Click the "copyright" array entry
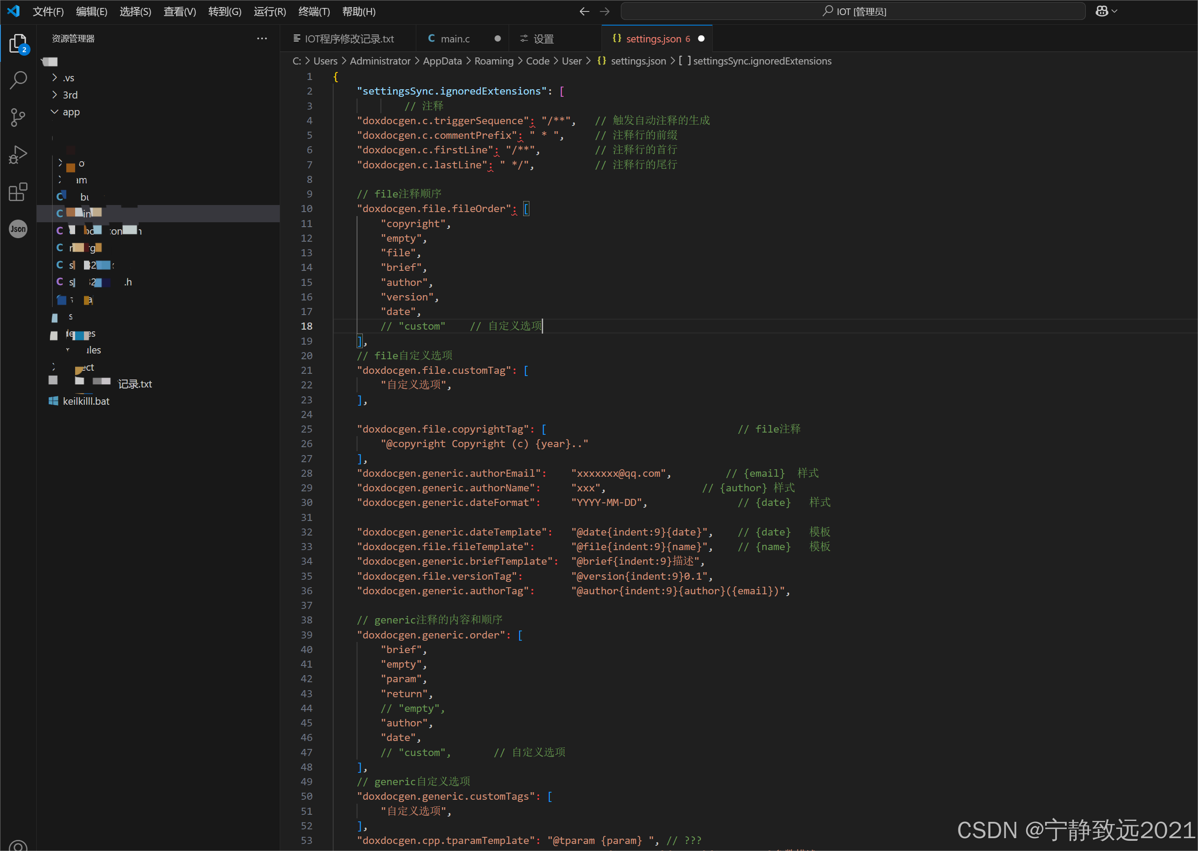 click(x=413, y=223)
